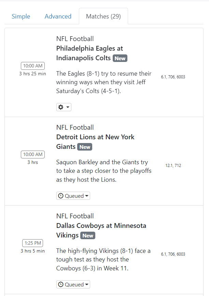Click the 10:00 AM time badge for Eagles game
This screenshot has height=296, width=209.
33,66
